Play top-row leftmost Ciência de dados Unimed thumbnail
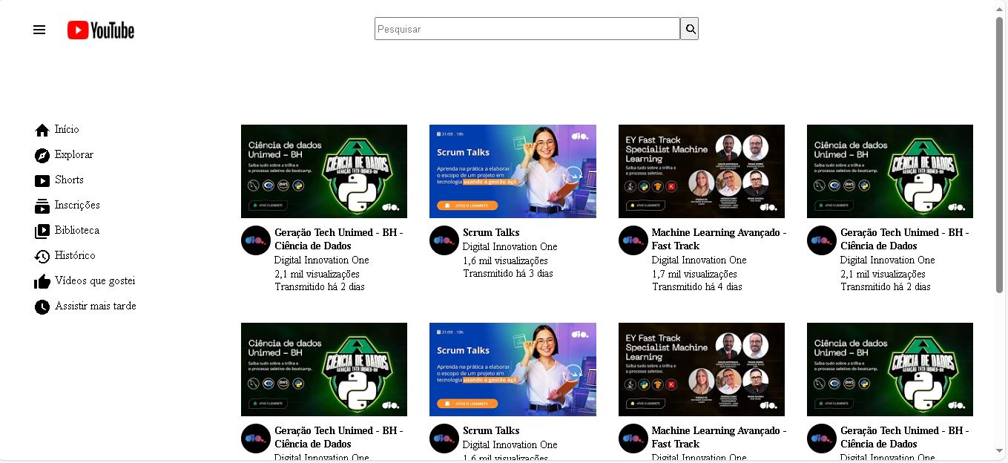This screenshot has width=1008, height=463. [x=324, y=171]
